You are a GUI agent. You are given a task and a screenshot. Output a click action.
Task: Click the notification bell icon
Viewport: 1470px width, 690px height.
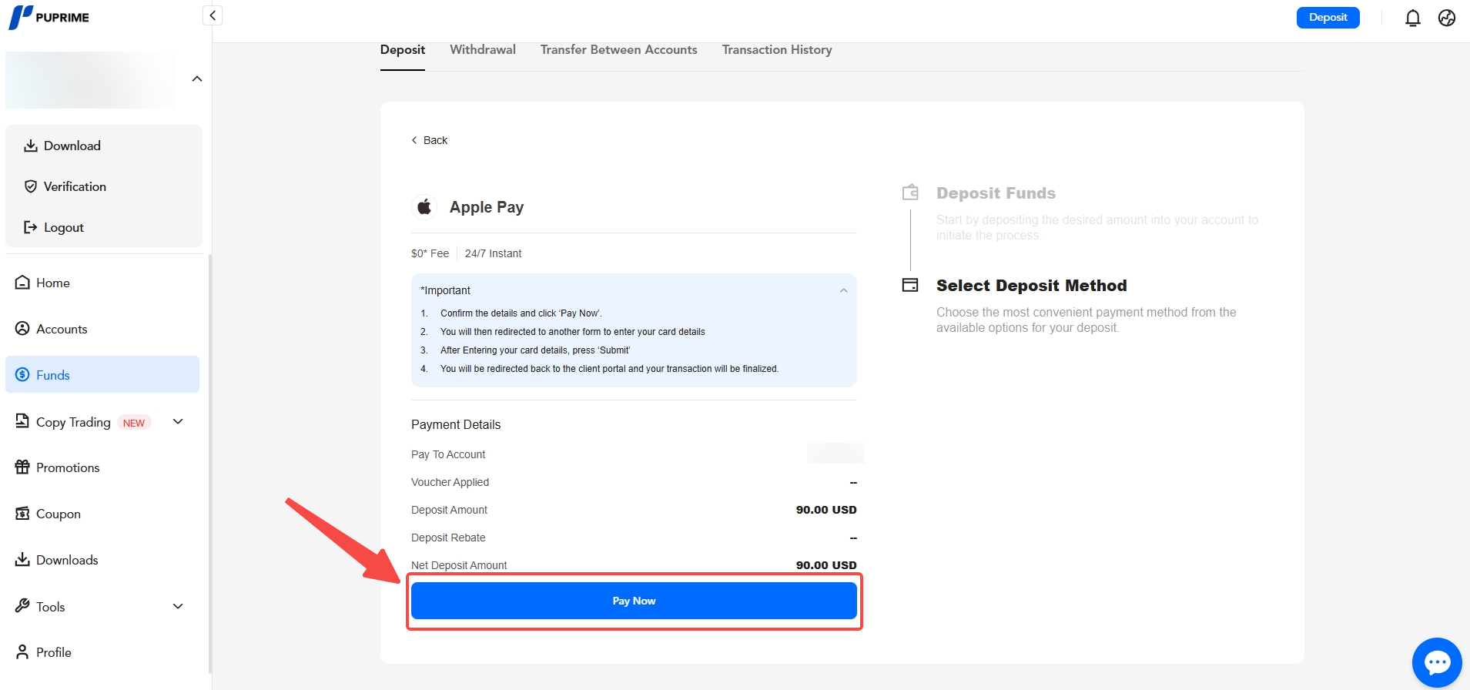(x=1412, y=18)
